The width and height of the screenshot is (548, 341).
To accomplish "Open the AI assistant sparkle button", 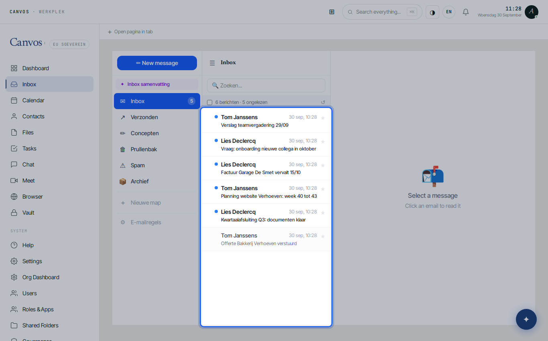I will point(526,319).
